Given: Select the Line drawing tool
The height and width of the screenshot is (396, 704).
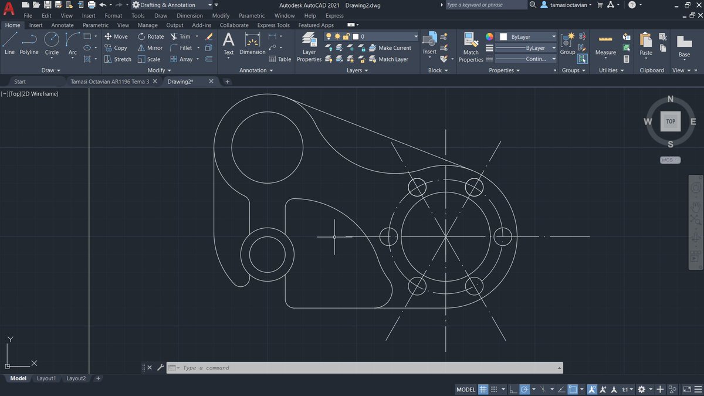Looking at the screenshot, I should coord(9,44).
